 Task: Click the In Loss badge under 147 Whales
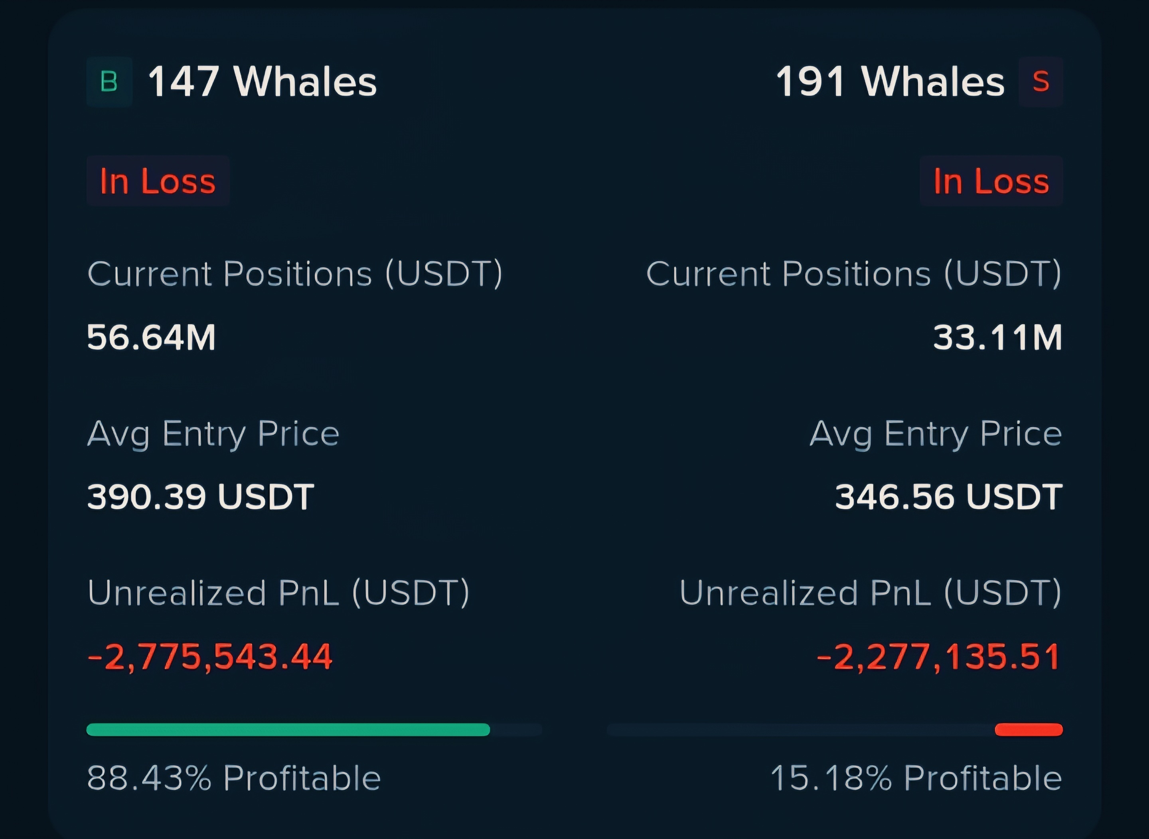[158, 181]
